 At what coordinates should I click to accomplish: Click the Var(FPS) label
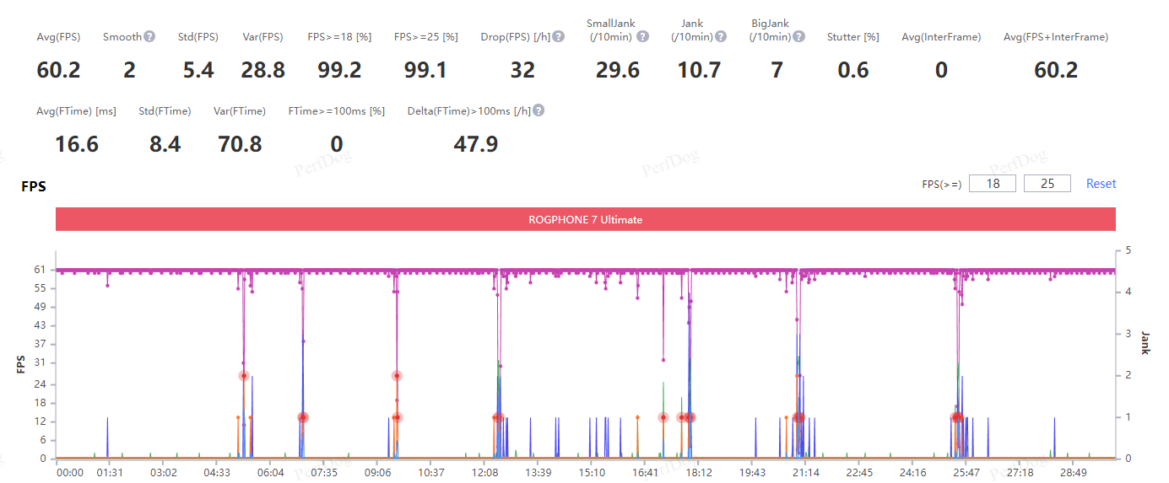click(x=262, y=37)
